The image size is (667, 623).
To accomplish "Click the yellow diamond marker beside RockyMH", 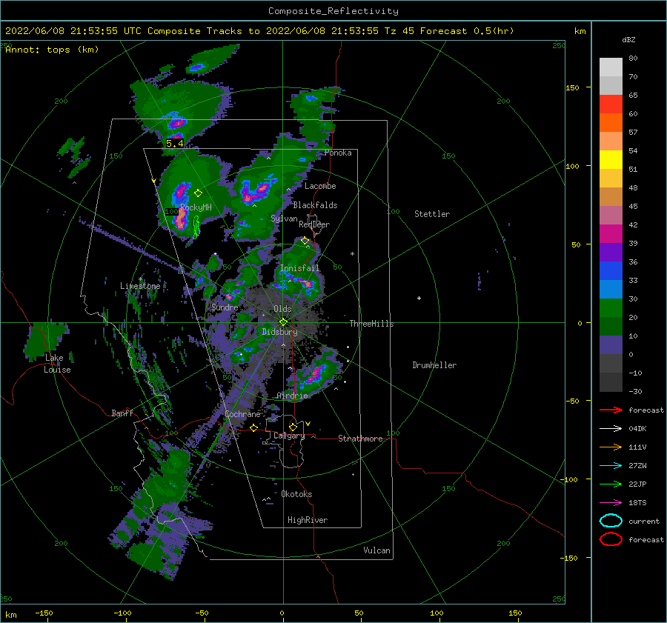I will point(198,193).
